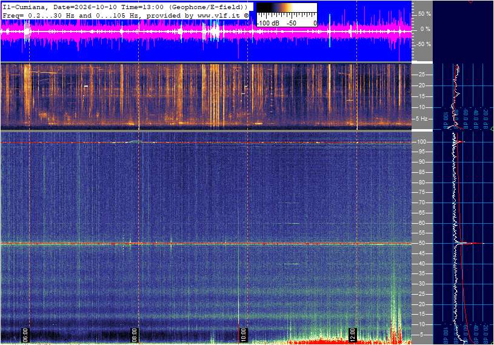Click the 65 Hz tick on the E-field scale
The image size is (494, 345).
(x=421, y=213)
